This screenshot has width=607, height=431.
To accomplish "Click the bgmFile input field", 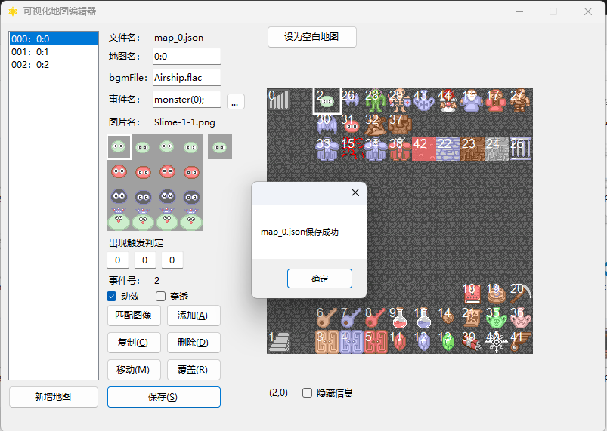I will click(187, 78).
